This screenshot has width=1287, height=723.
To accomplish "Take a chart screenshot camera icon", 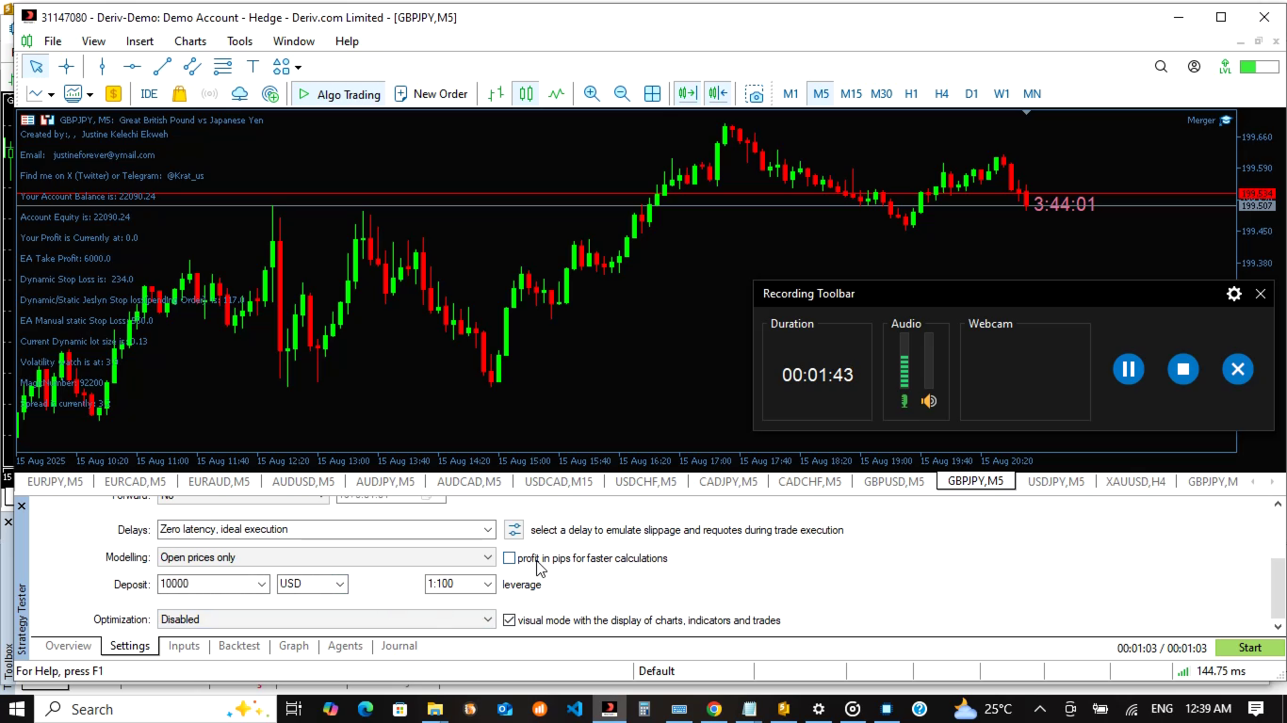I will pos(755,94).
